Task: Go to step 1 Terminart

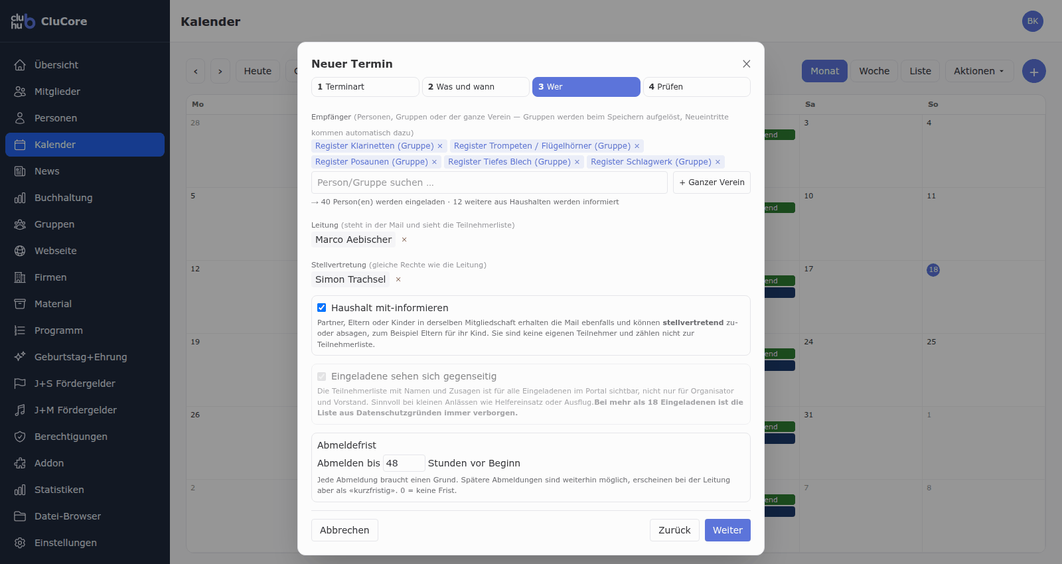Action: [x=365, y=87]
